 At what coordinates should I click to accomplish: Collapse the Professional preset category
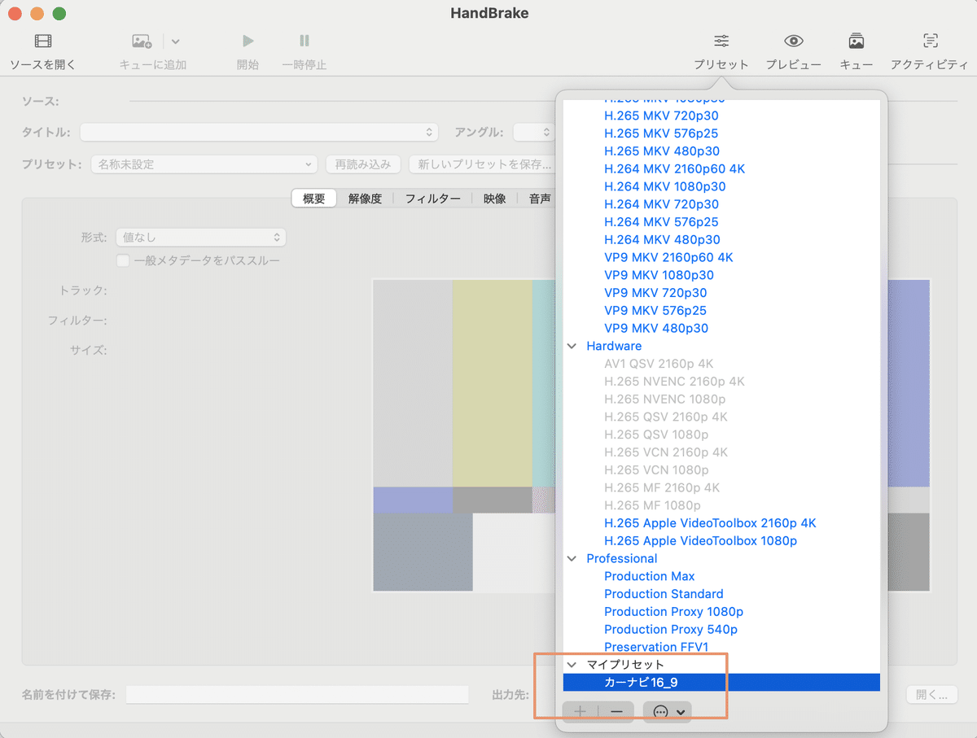point(572,558)
